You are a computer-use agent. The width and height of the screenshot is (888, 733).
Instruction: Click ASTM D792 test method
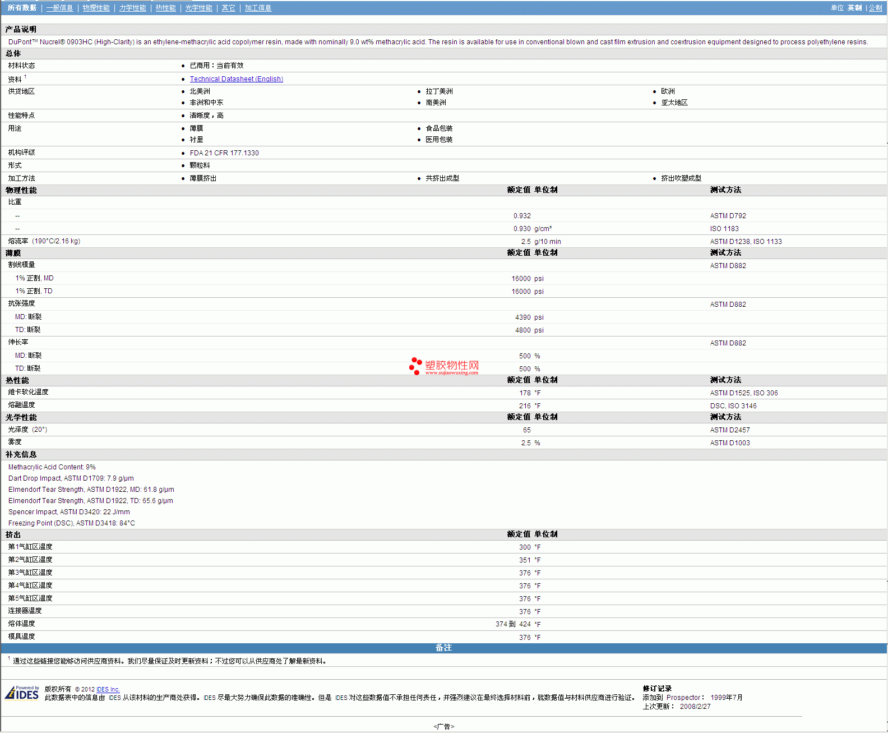pyautogui.click(x=728, y=216)
